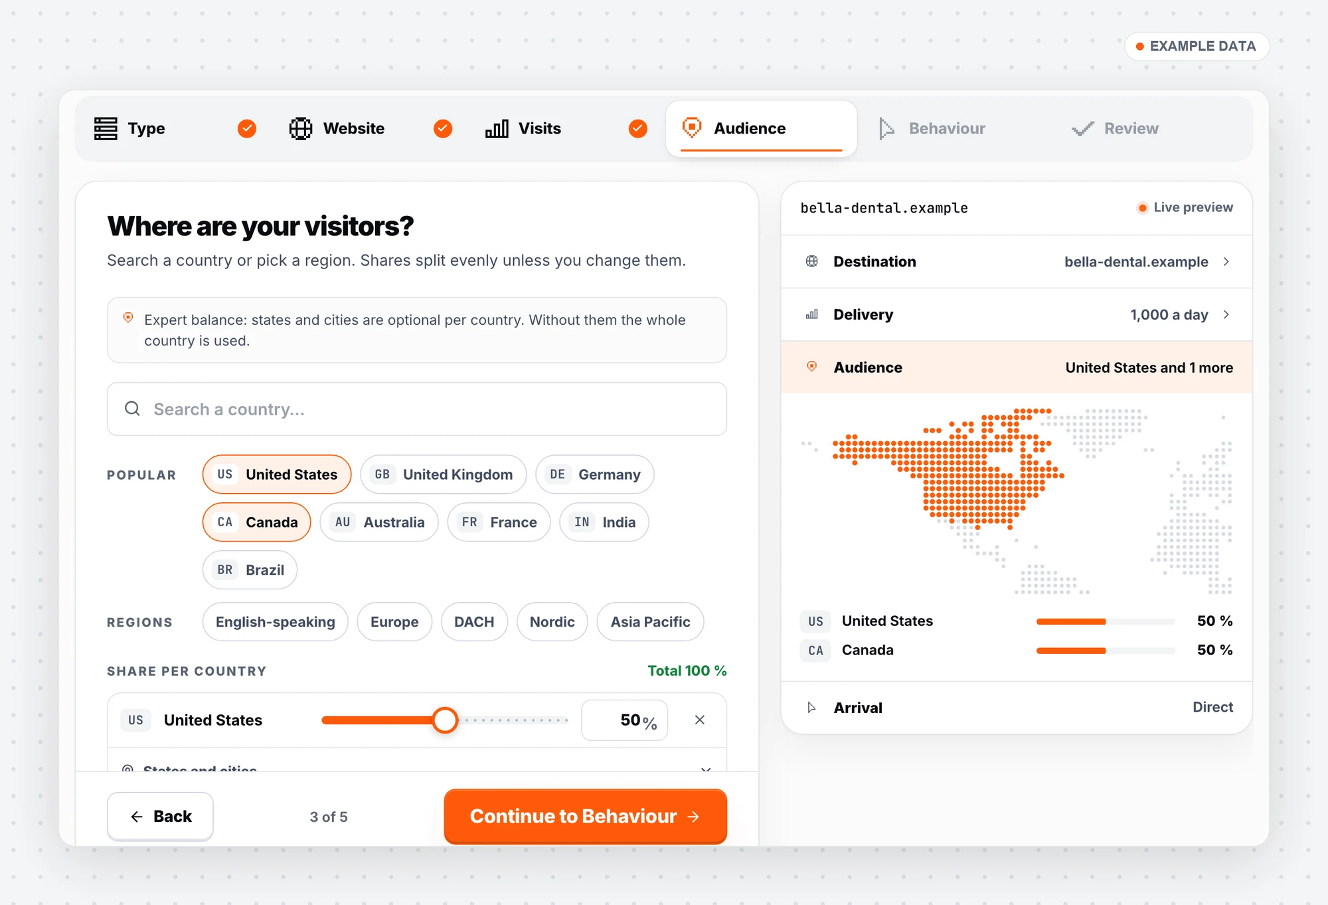The width and height of the screenshot is (1328, 905).
Task: Click the orange checkmark next to Website
Action: pos(443,128)
